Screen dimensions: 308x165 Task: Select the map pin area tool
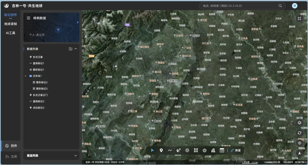click(213, 150)
